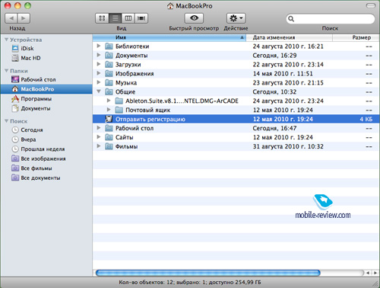380x288 pixels.
Task: Open the Все изображения smart folder
Action: pyautogui.click(x=39, y=158)
